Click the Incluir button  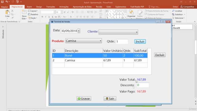pyautogui.click(x=140, y=42)
